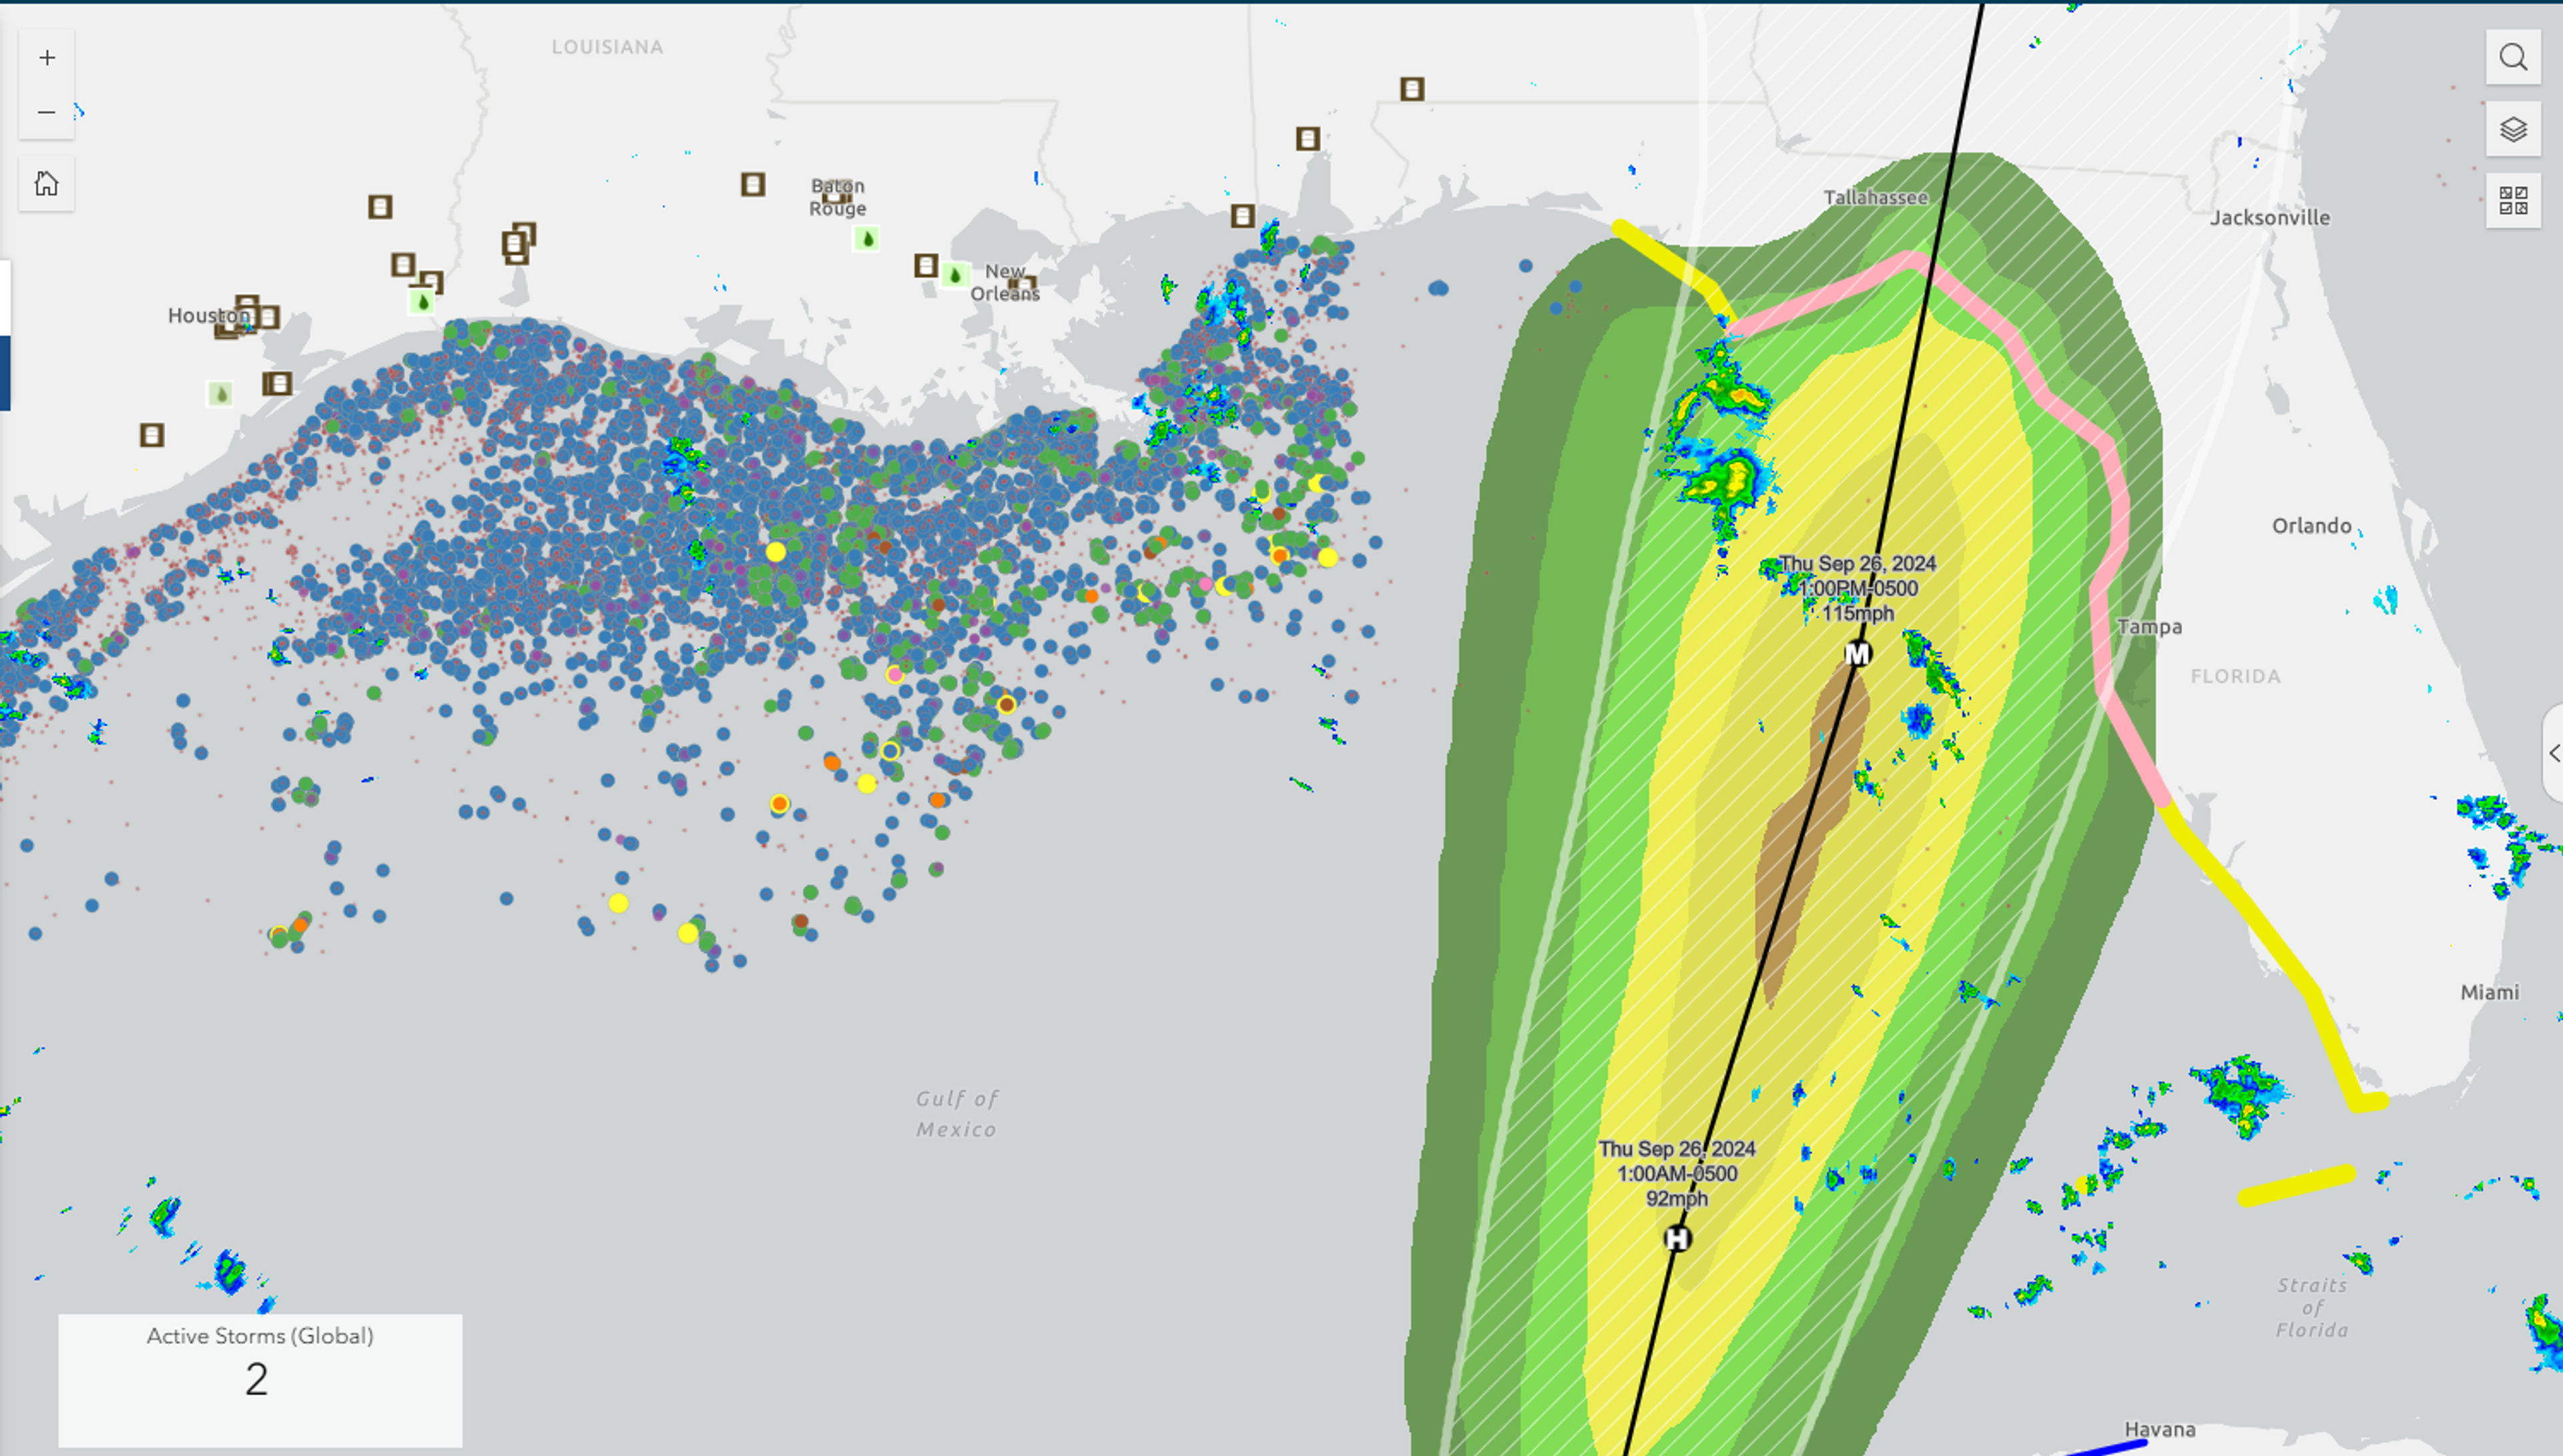Reset map to home extent

47,184
